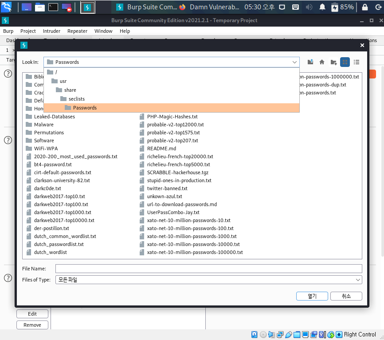Close the file chooser dialog
This screenshot has height=340, width=384.
pyautogui.click(x=362, y=45)
